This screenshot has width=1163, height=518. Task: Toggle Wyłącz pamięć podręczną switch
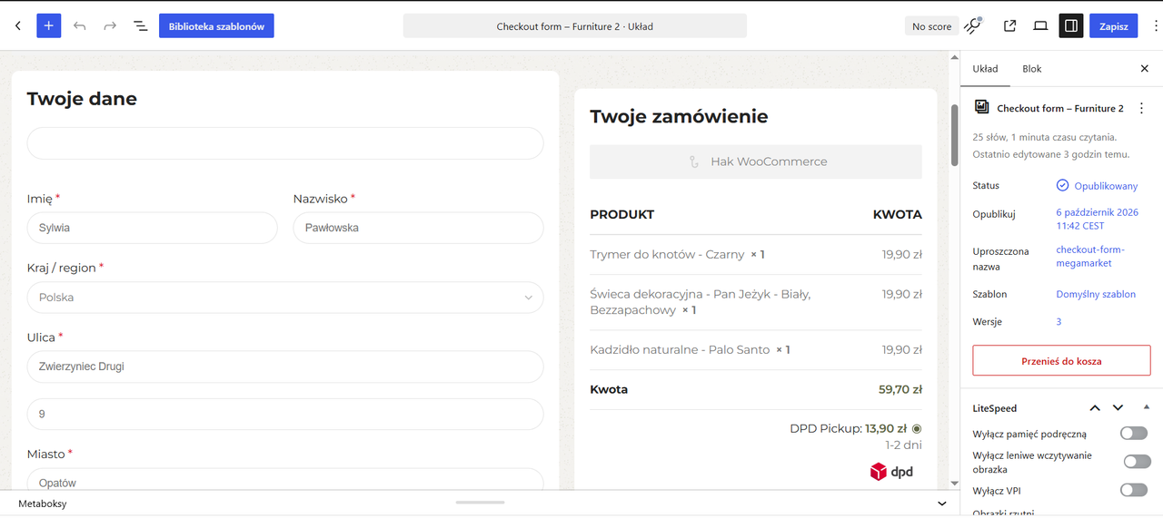click(x=1134, y=434)
